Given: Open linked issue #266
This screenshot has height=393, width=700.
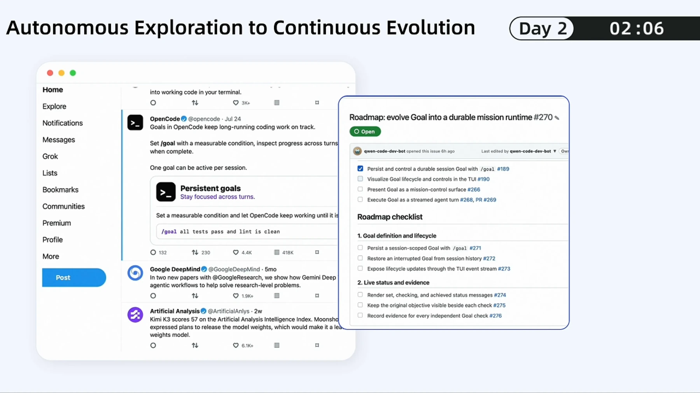Looking at the screenshot, I should (x=474, y=190).
